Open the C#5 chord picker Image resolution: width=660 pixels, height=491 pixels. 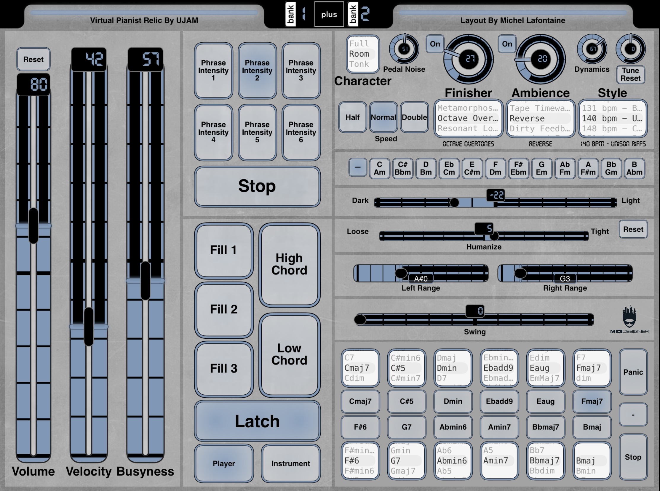[x=407, y=368]
